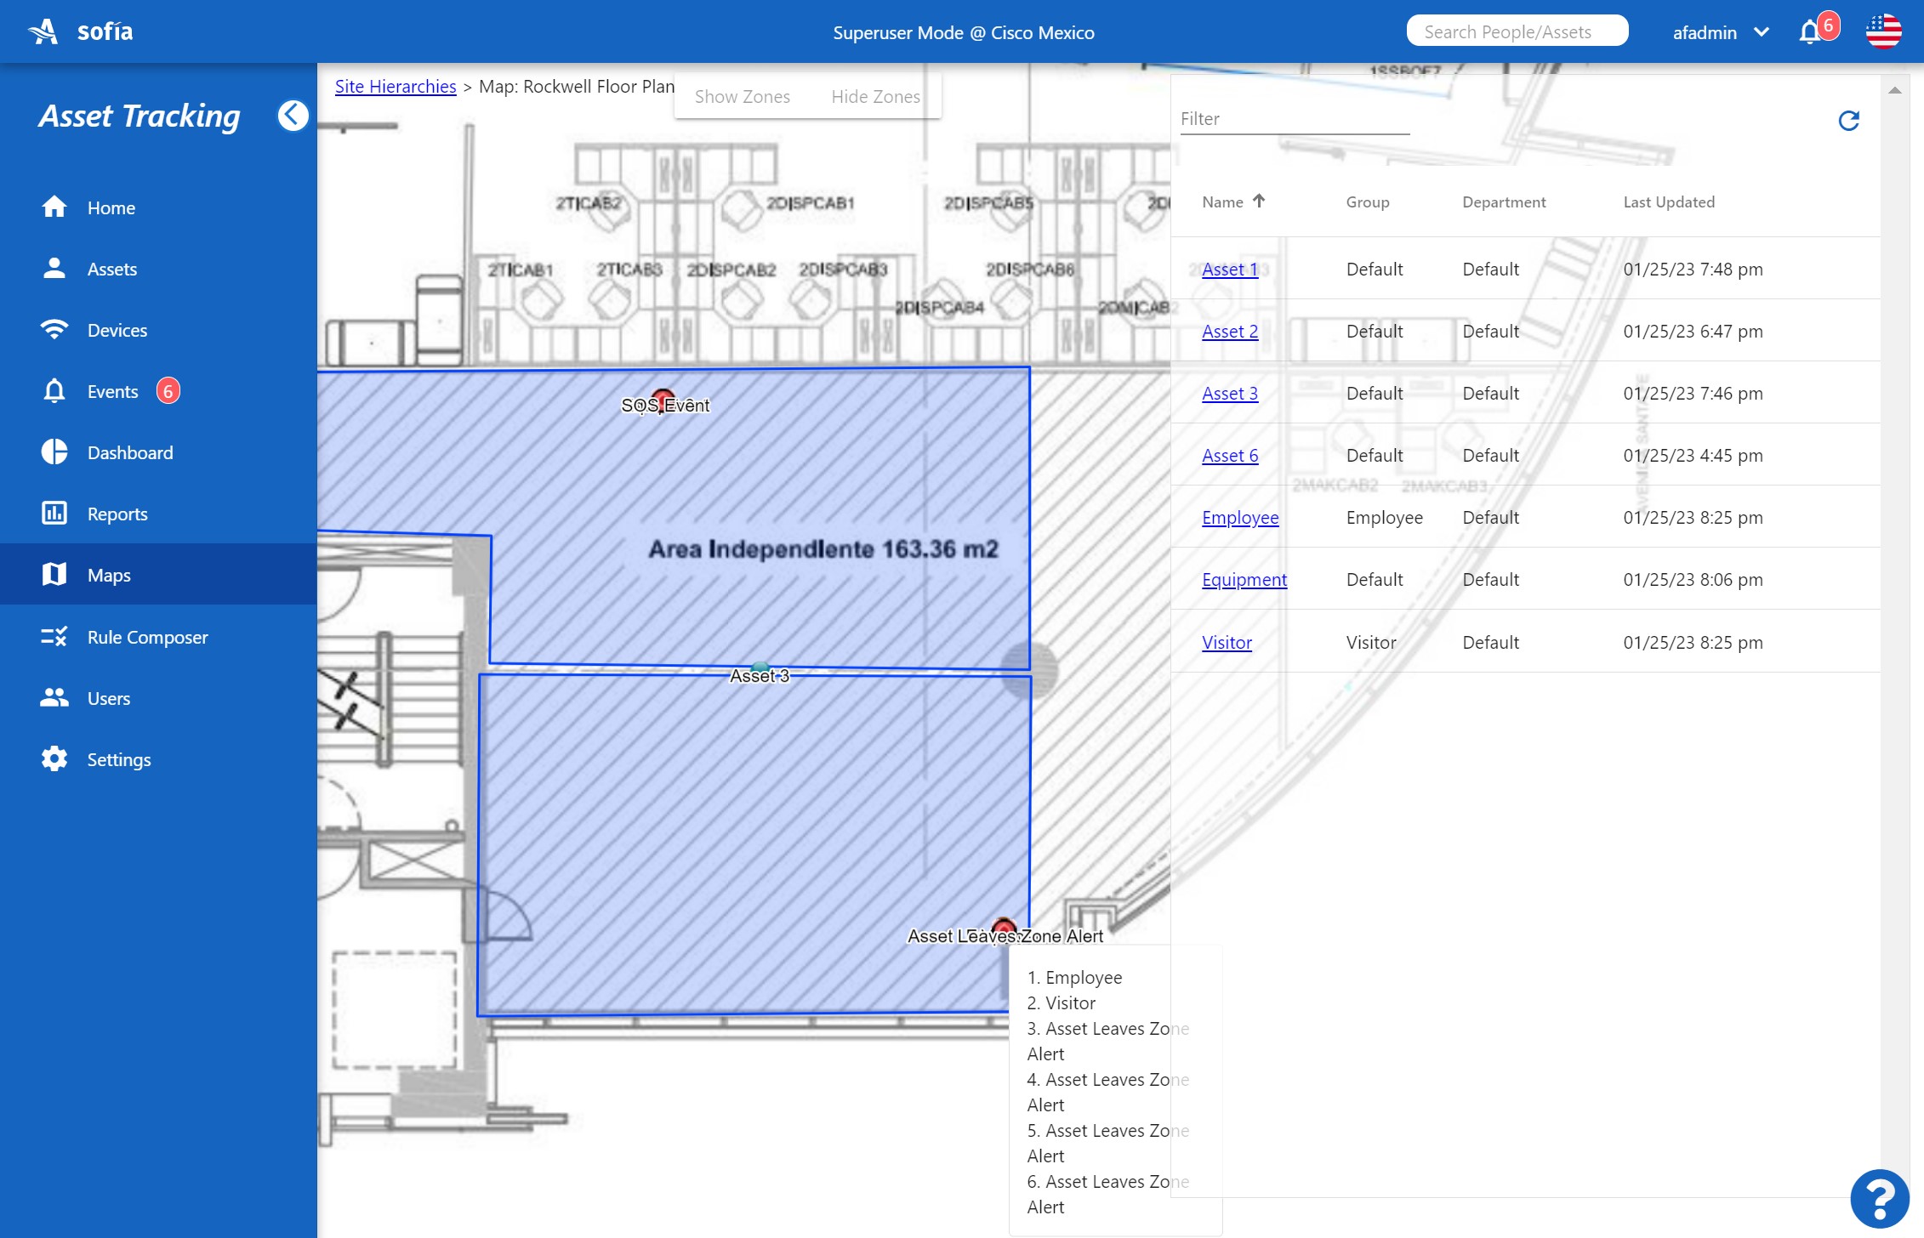The width and height of the screenshot is (1924, 1238).
Task: Open the Site Hierarchies breadcrumb link
Action: coord(396,87)
